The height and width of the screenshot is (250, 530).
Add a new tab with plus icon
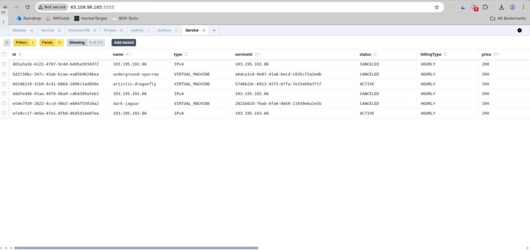214,30
